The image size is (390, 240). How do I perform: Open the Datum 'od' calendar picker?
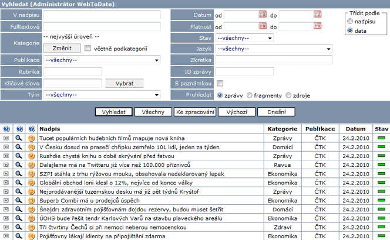pos(263,15)
